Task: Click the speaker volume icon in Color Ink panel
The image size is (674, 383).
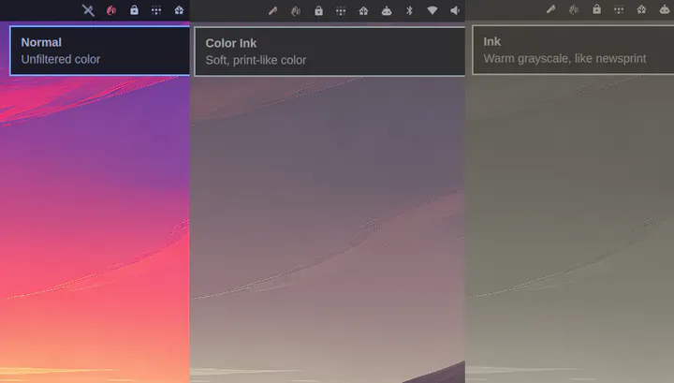Action: pos(455,10)
